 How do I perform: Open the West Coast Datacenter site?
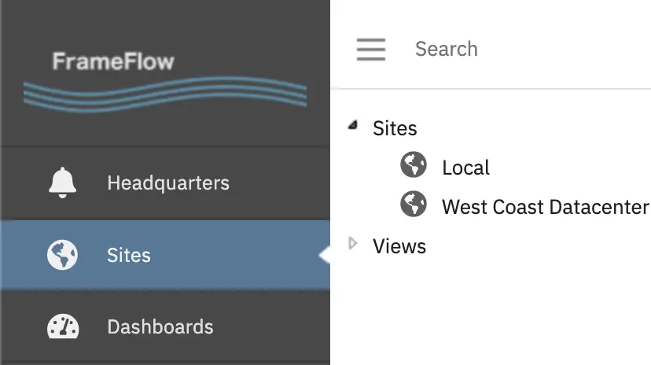[x=546, y=207]
